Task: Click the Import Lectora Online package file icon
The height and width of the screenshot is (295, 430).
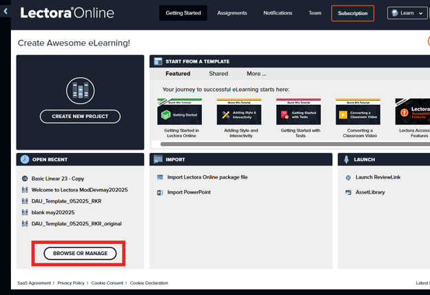Action: (160, 177)
